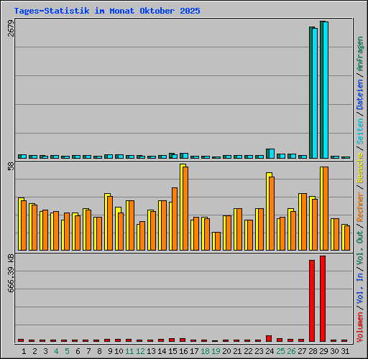The image size is (368, 359).
Task: Click the orange visits bar for day 31
Action: [347, 238]
